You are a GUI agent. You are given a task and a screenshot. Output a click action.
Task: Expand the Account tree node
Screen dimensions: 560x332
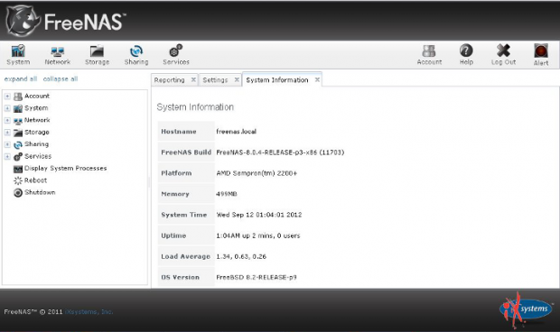tap(7, 97)
